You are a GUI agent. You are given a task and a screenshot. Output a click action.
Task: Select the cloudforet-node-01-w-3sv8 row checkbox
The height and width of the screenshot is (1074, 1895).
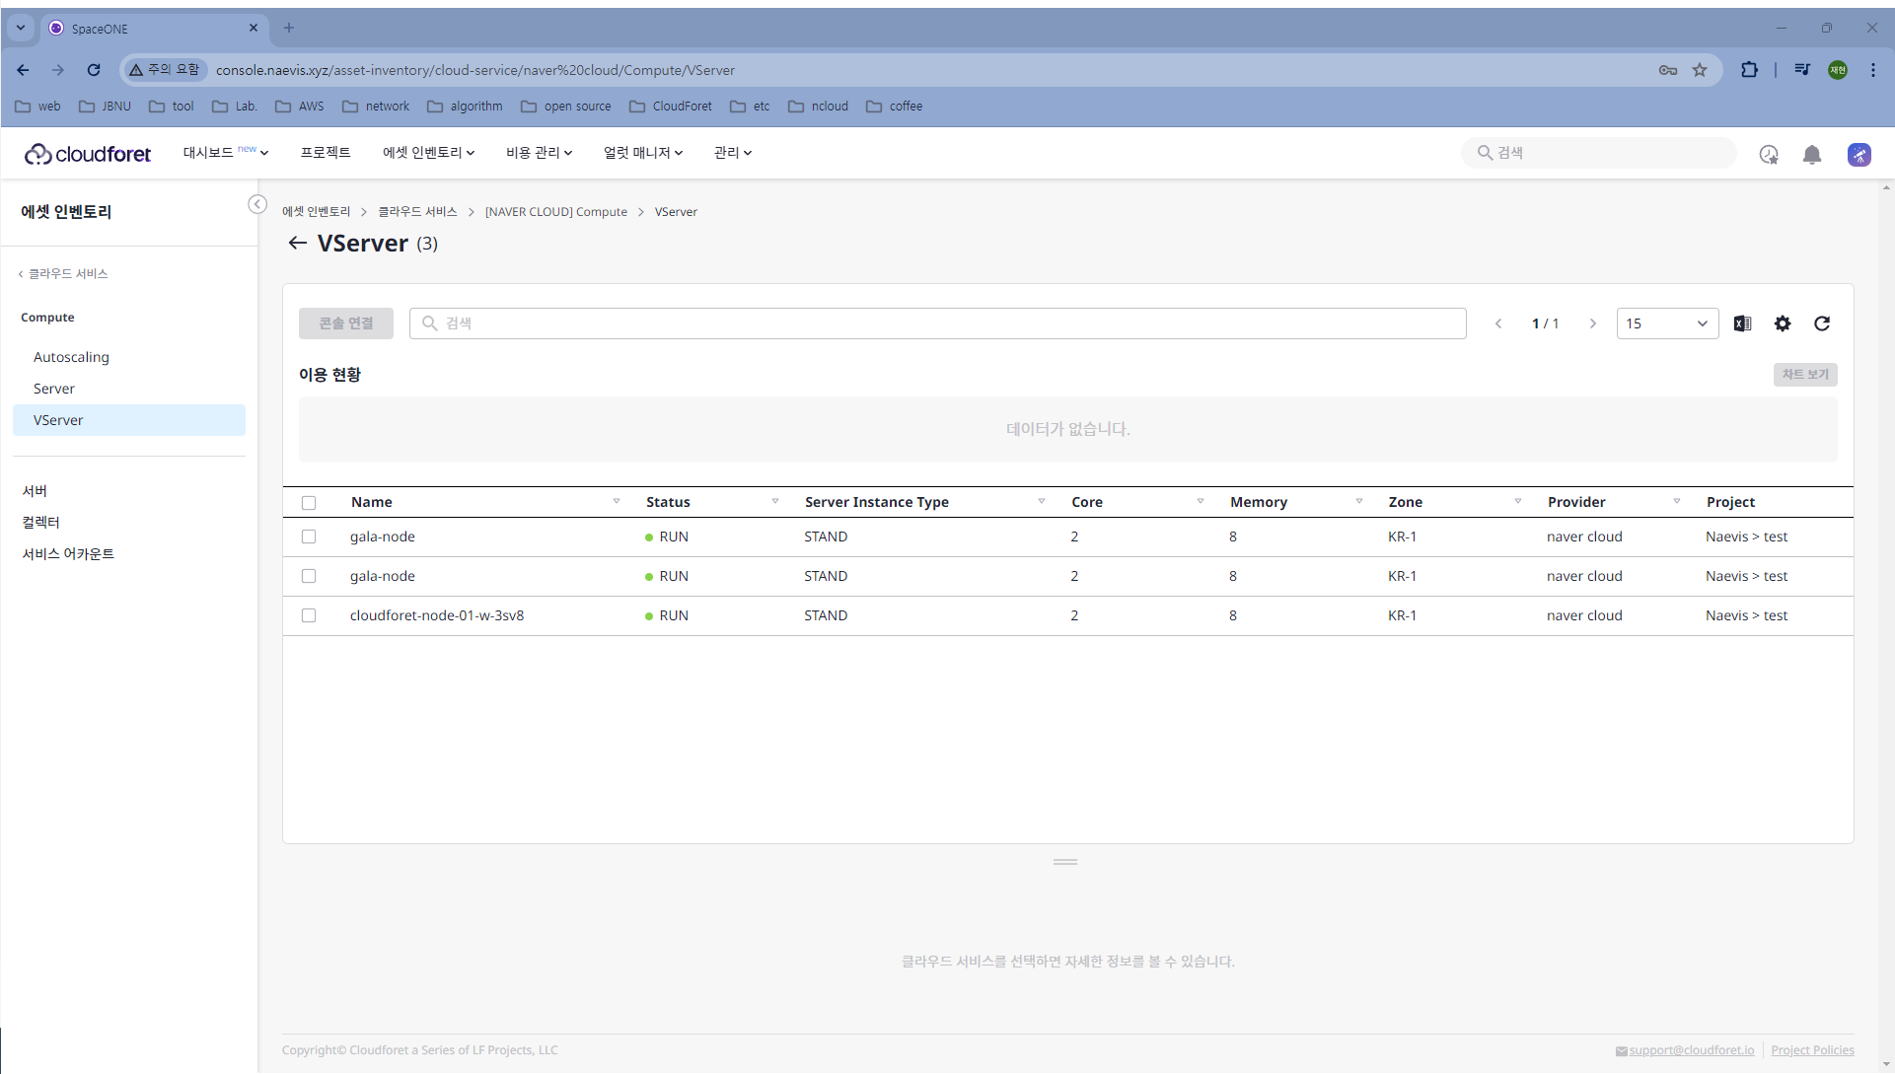[x=309, y=615]
